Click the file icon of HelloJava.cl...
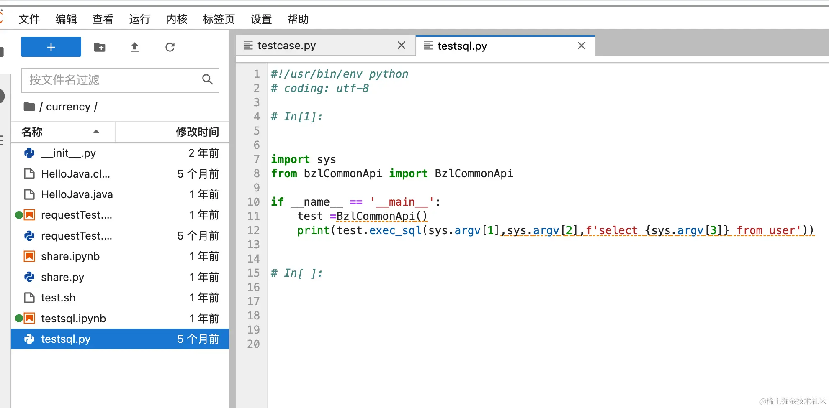The height and width of the screenshot is (408, 829). [29, 173]
